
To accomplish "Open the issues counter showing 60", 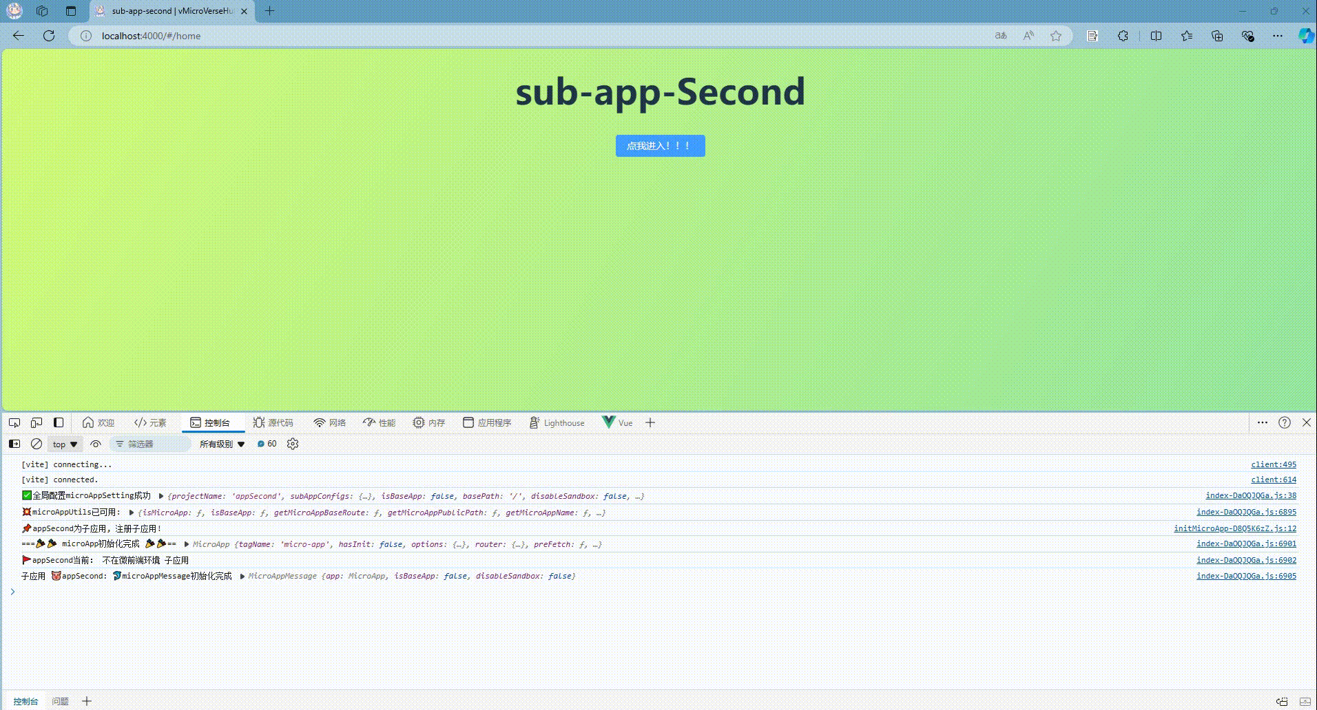I will click(x=266, y=444).
